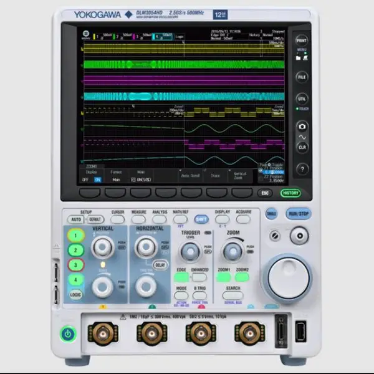This screenshot has height=374, width=374.
Task: Select the channel 3 BNC input connector
Action: coord(201,333)
